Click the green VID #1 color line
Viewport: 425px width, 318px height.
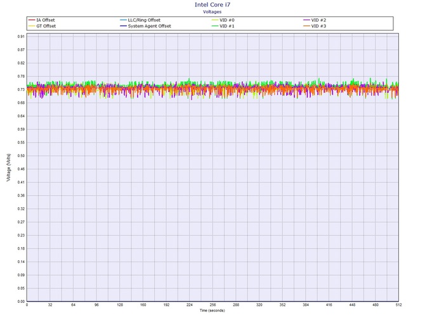(215, 26)
